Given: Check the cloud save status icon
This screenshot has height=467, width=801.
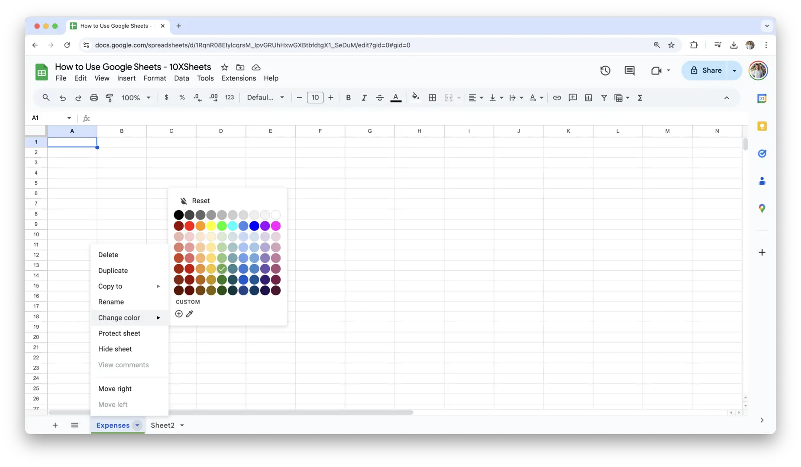Looking at the screenshot, I should pos(256,67).
